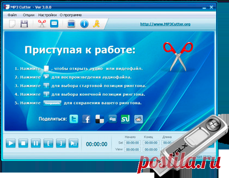Viewport: 229px width, 178px height.
Task: Minimize the MP3 Cutter window
Action: pyautogui.click(x=204, y=8)
